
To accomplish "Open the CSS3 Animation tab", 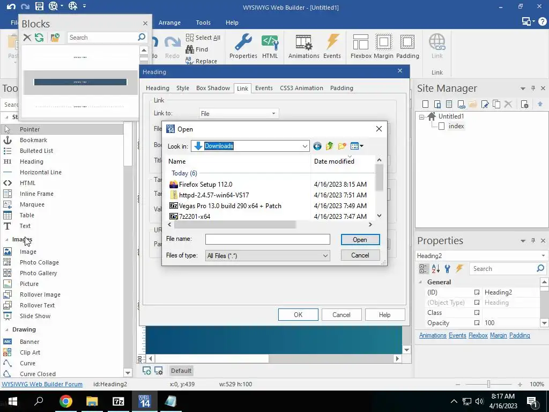I will (301, 88).
